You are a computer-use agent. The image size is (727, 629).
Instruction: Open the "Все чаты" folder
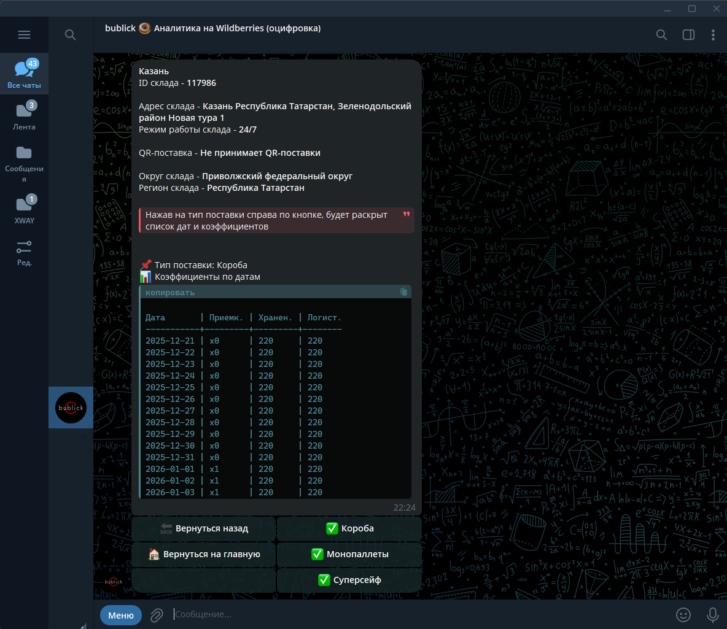point(24,74)
